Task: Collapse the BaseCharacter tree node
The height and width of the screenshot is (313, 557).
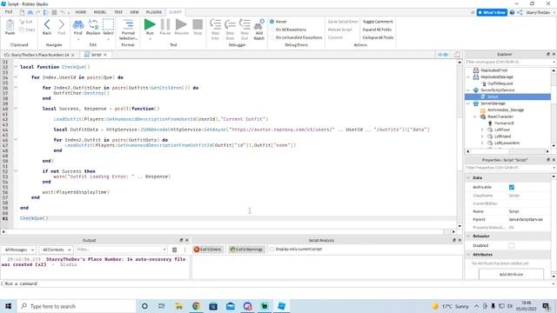Action: point(475,117)
